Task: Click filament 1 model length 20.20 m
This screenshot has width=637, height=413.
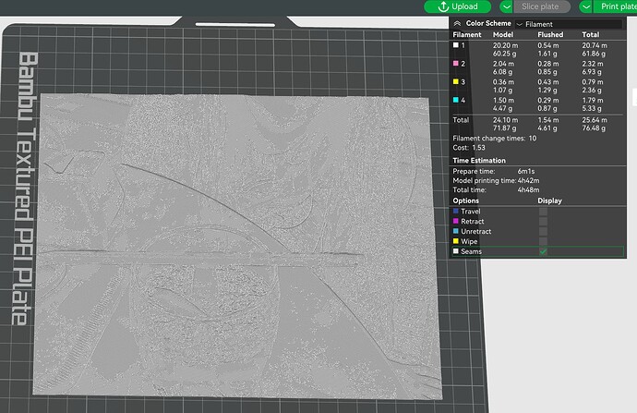Action: (x=505, y=45)
